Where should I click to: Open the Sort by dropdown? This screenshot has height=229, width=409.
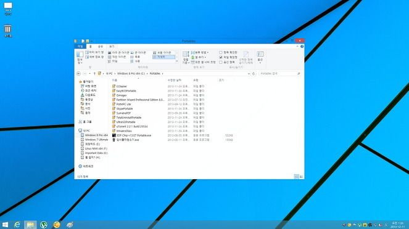pyautogui.click(x=186, y=57)
